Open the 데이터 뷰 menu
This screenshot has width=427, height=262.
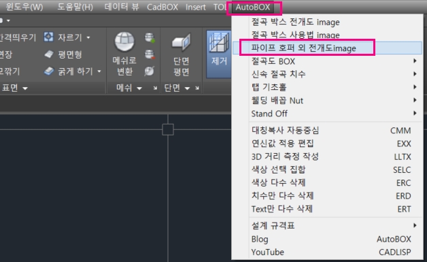point(122,7)
